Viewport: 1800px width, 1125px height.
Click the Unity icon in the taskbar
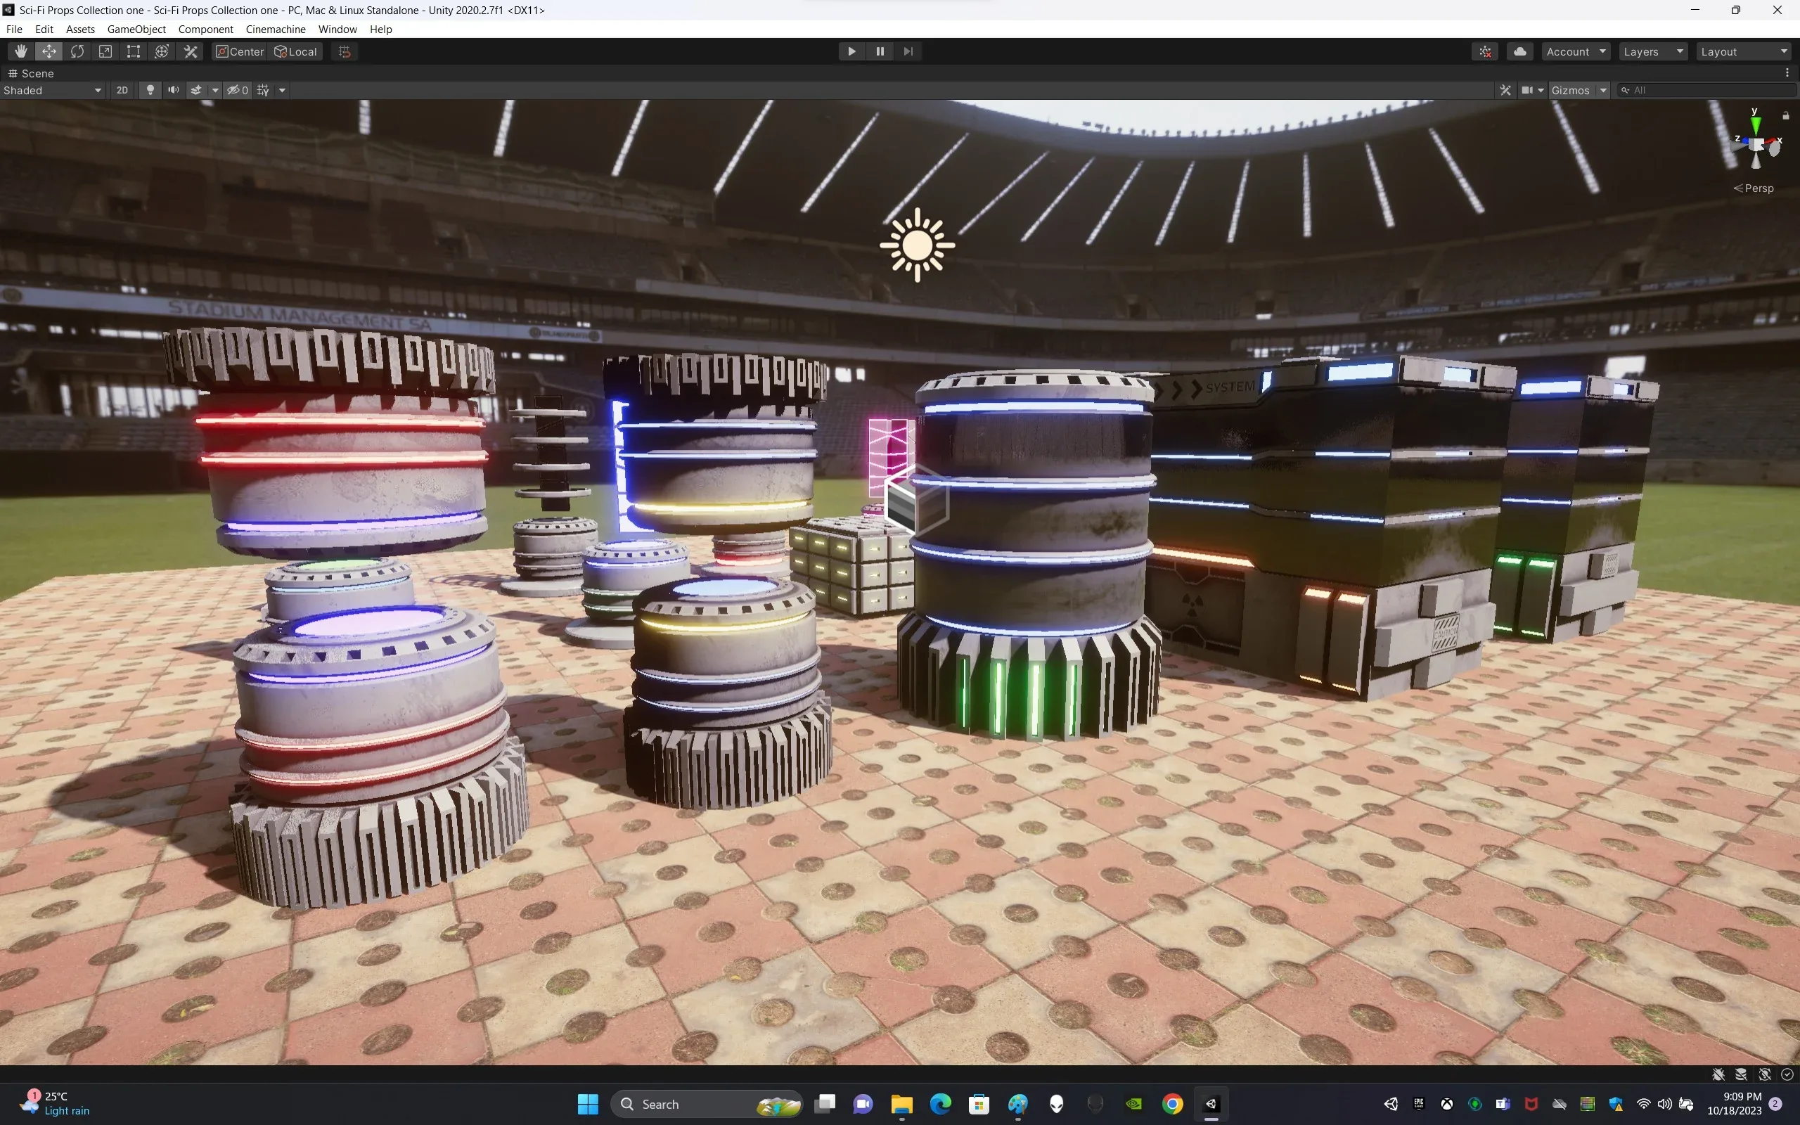(x=1211, y=1103)
